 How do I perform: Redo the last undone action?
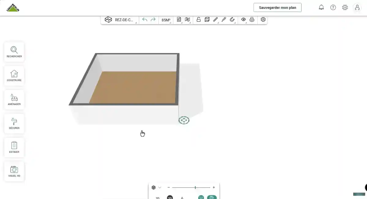click(x=153, y=20)
